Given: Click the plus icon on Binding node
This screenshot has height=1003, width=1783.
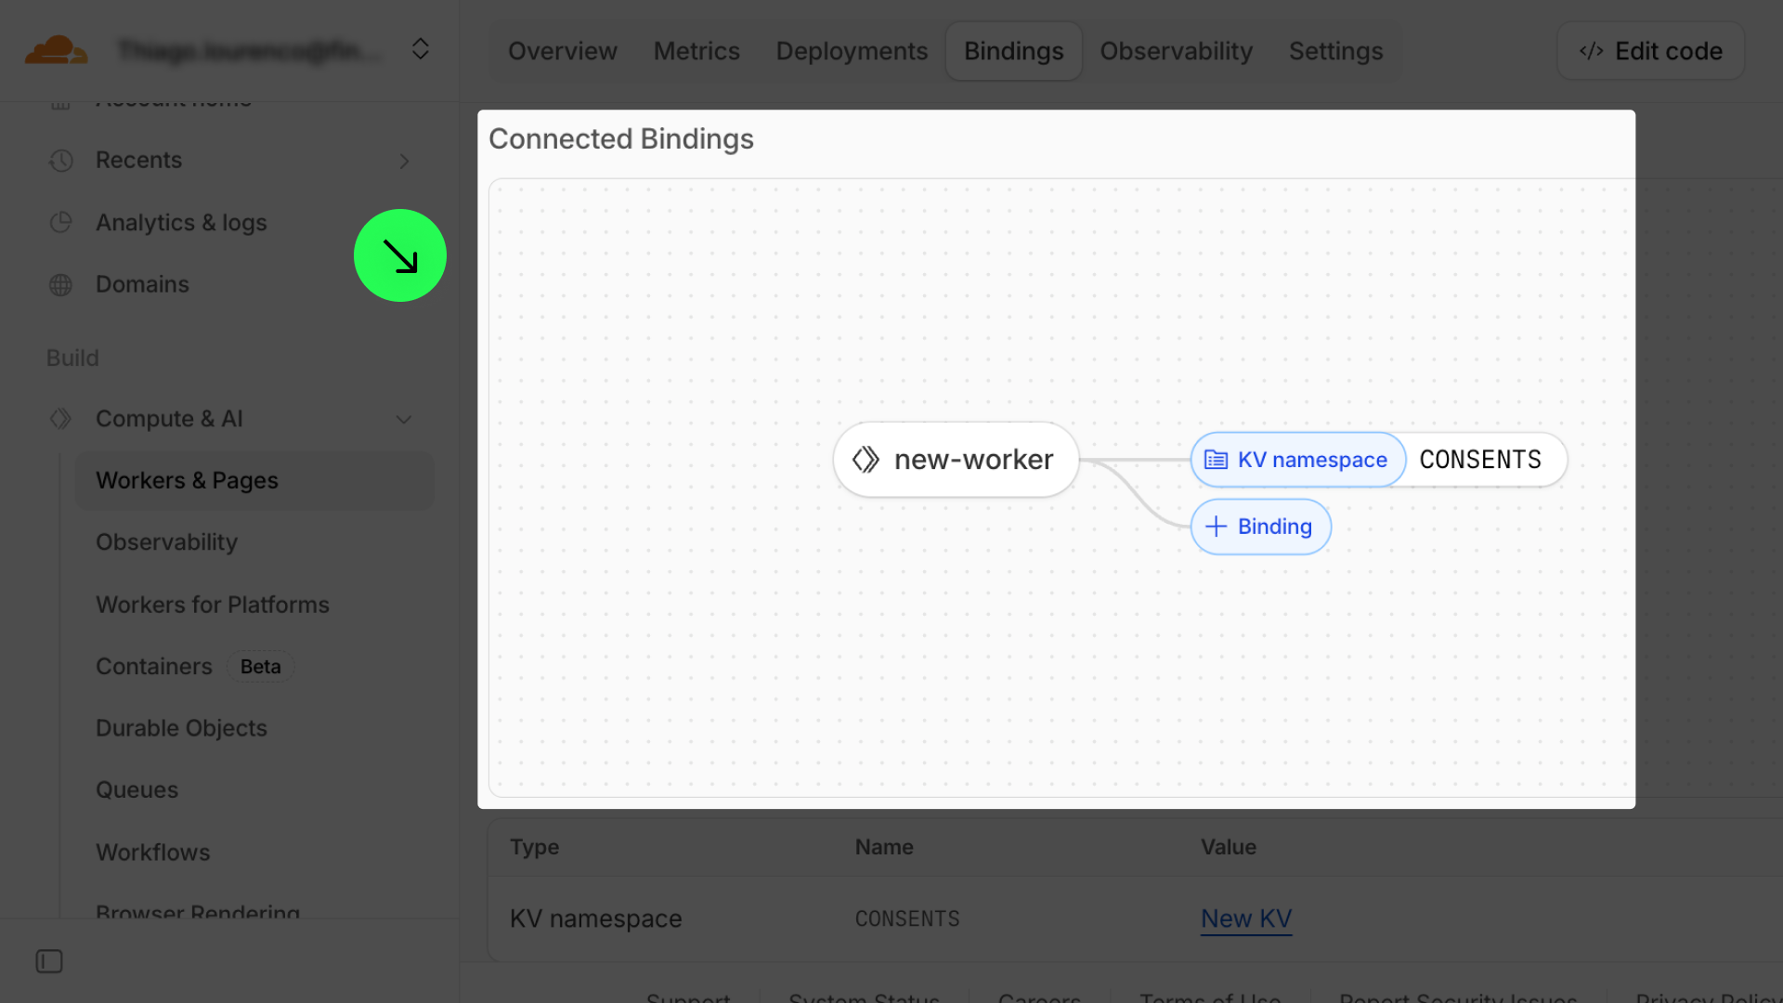Looking at the screenshot, I should click(1216, 527).
